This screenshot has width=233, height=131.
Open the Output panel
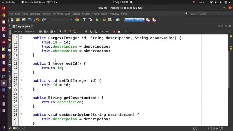coord(19,128)
